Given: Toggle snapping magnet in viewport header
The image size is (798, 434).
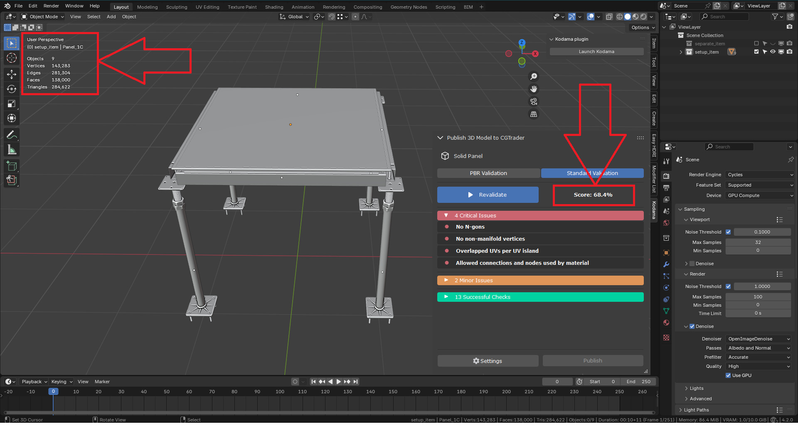Looking at the screenshot, I should pyautogui.click(x=332, y=17).
